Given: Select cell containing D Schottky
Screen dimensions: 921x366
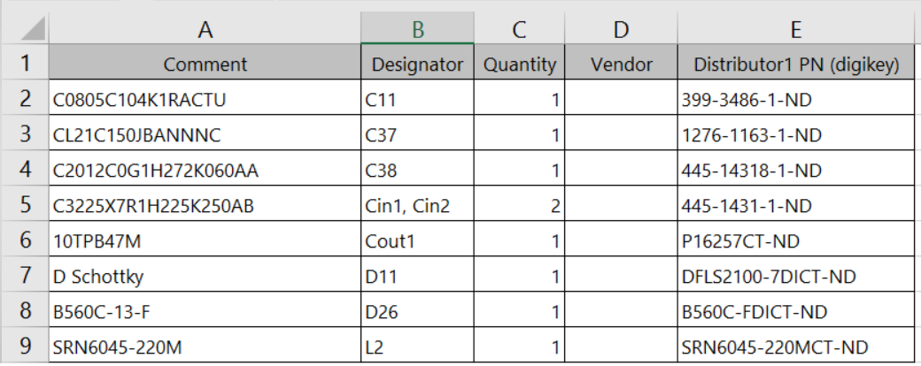Looking at the screenshot, I should click(x=205, y=276).
